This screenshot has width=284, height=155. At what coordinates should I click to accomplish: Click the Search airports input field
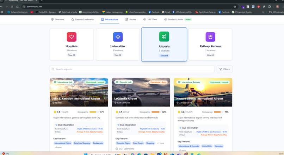tap(132, 69)
